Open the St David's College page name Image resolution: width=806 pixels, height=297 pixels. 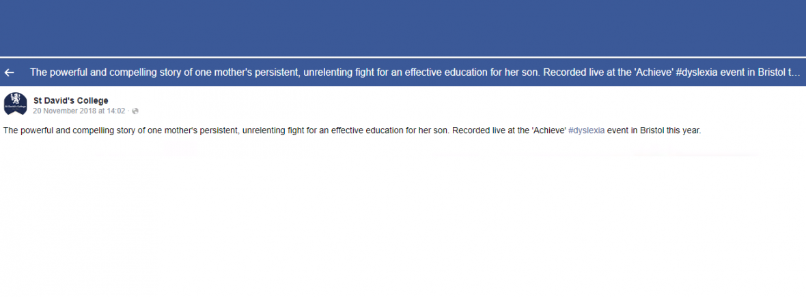(70, 100)
